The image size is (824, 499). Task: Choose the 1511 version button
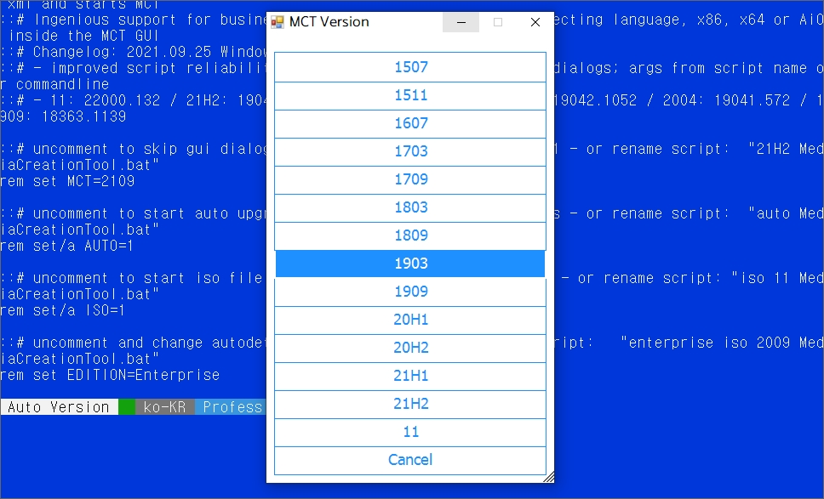[410, 95]
